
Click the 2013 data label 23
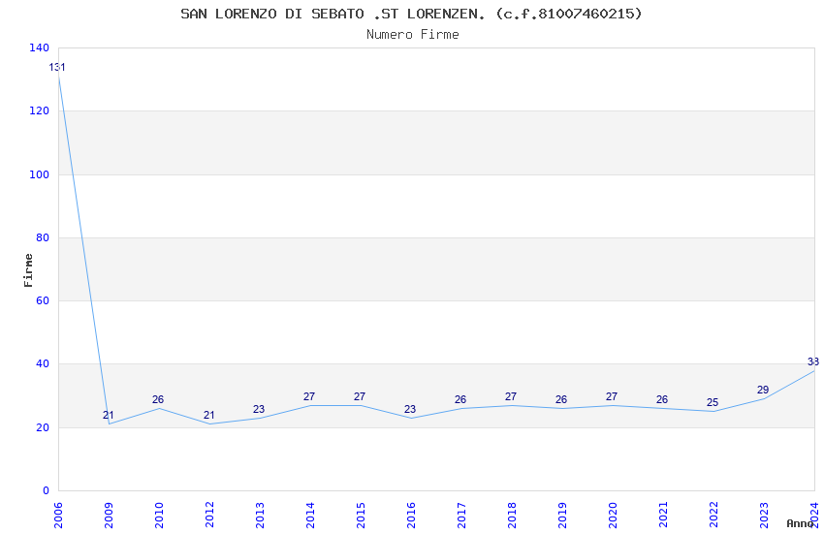coord(259,409)
